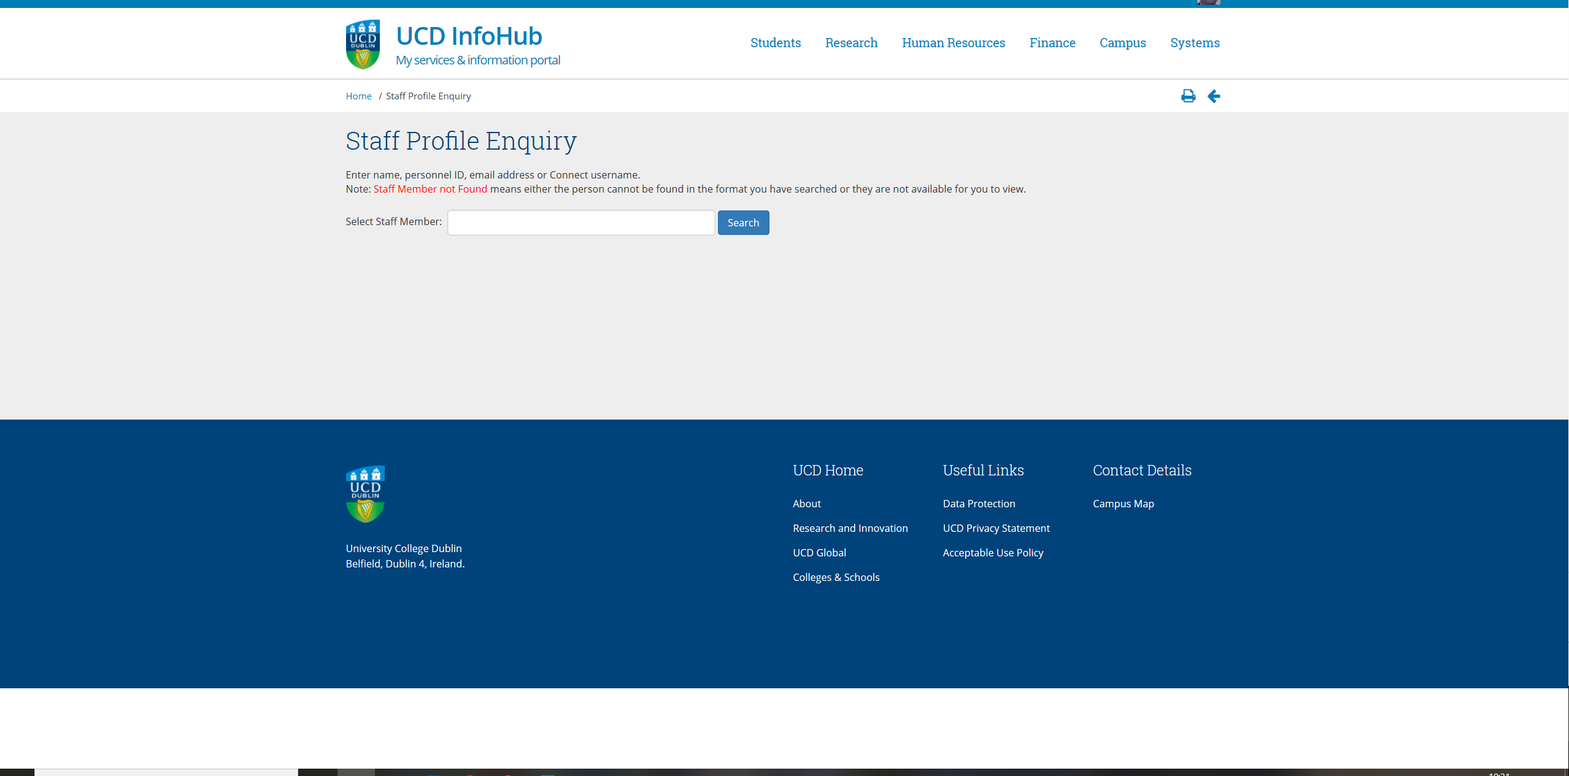
Task: Open the Data Protection link
Action: (979, 504)
